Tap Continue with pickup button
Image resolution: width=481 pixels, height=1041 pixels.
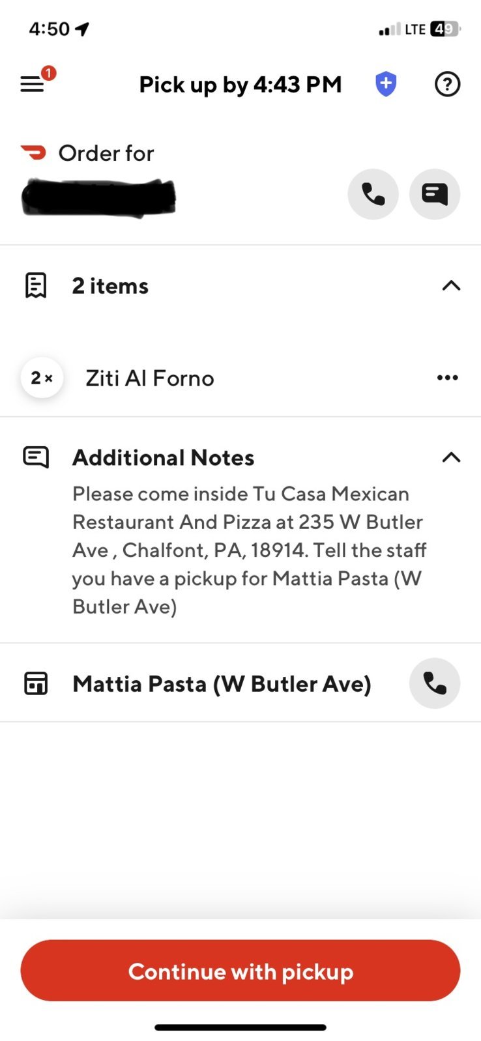[x=241, y=971]
